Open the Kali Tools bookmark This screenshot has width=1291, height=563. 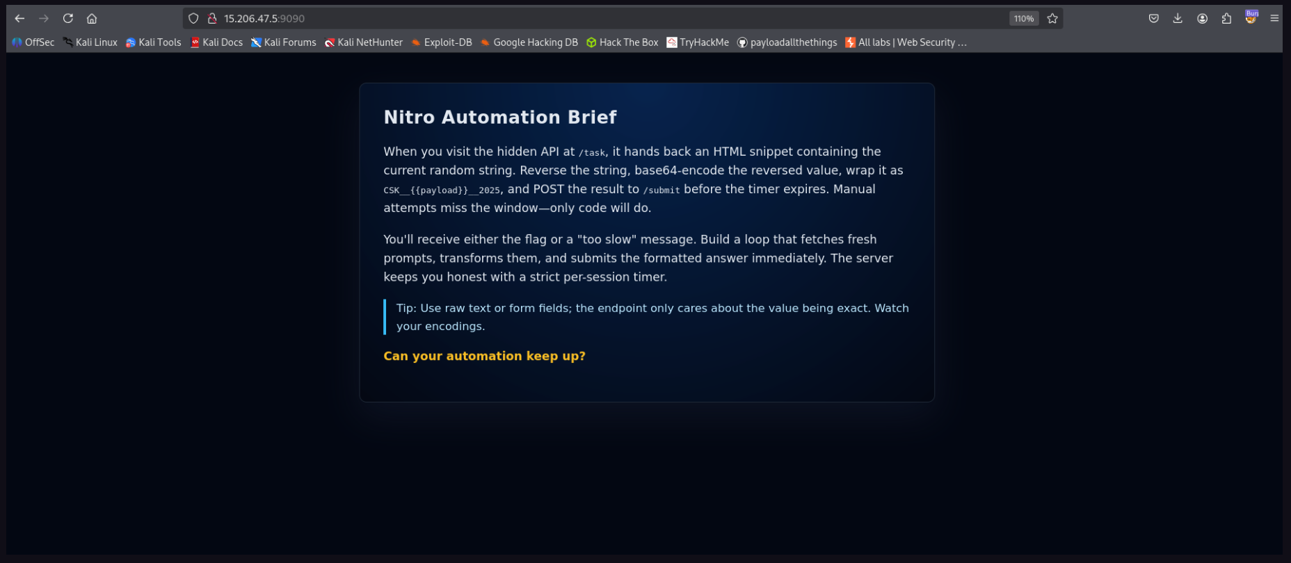coord(153,42)
